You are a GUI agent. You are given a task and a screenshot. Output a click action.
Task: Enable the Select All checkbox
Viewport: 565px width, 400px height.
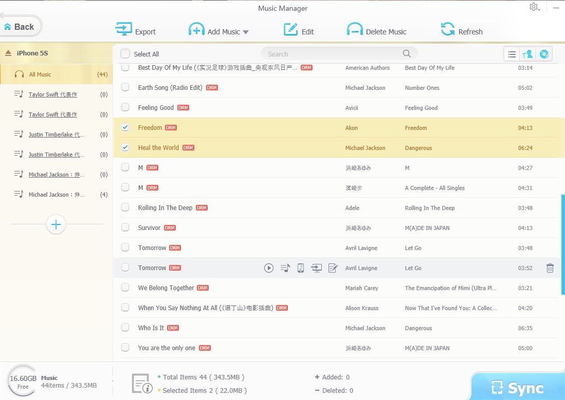pos(125,54)
